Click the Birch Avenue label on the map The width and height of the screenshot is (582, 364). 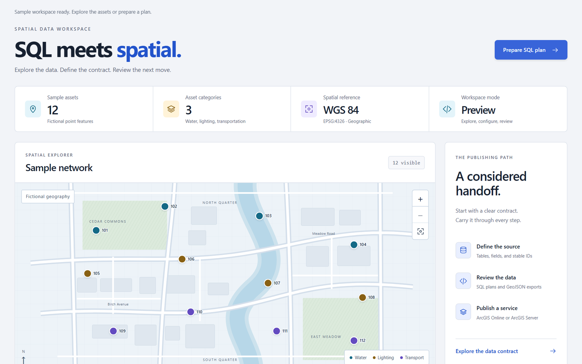click(118, 304)
